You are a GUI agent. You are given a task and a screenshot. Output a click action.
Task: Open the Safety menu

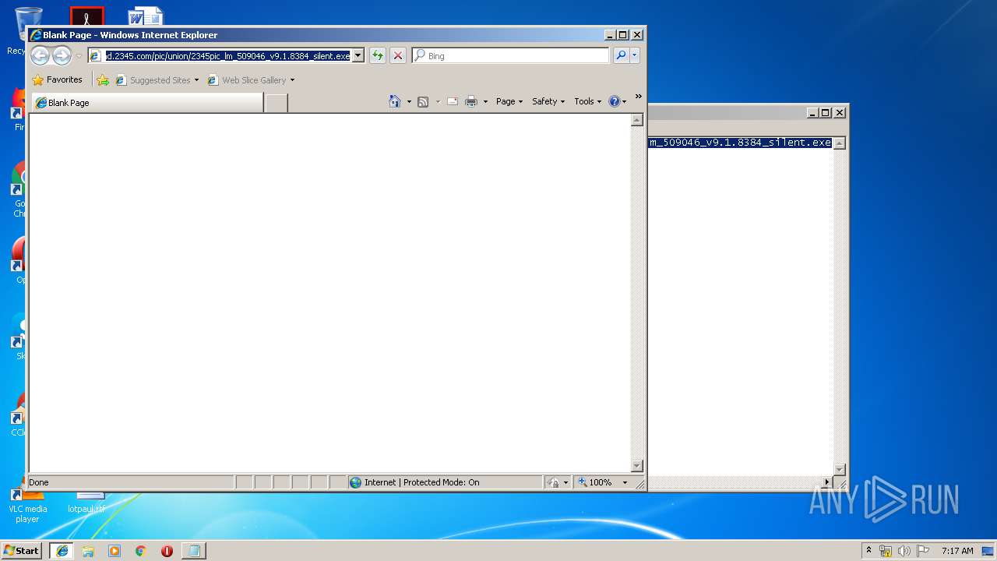point(548,101)
